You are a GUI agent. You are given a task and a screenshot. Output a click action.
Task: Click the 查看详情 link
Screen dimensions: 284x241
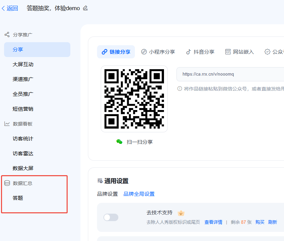coord(213,222)
